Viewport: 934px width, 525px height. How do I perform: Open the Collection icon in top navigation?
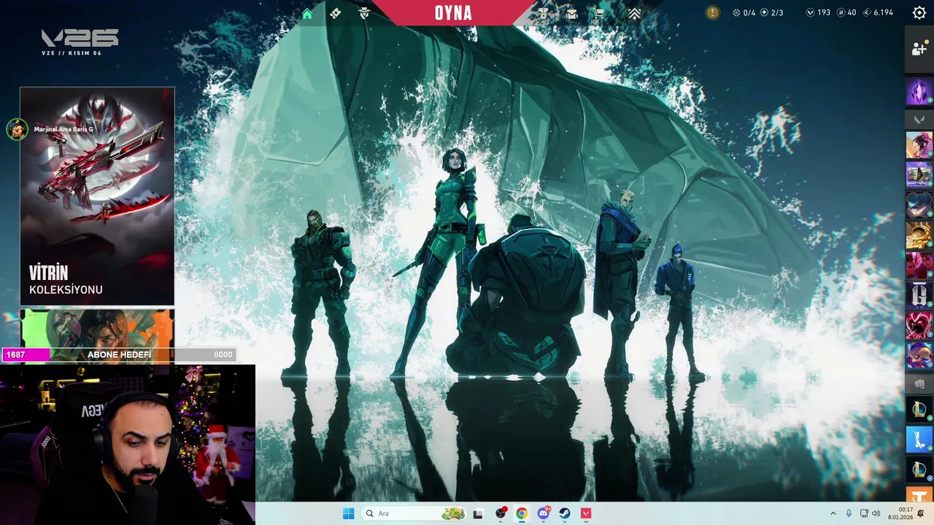pos(571,13)
